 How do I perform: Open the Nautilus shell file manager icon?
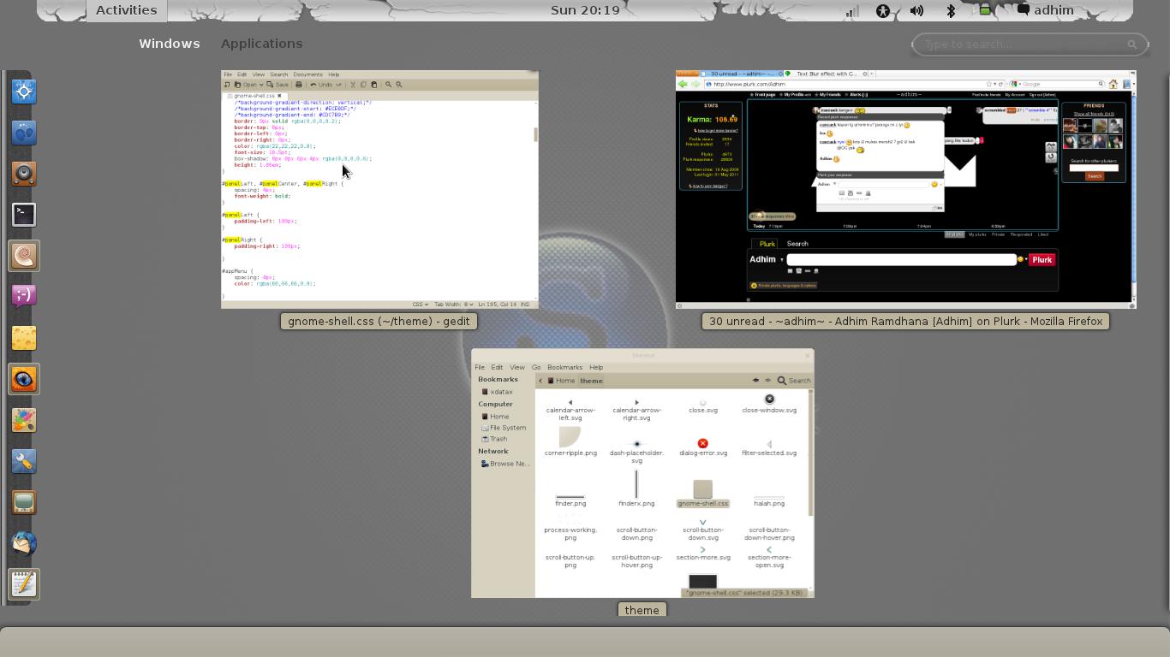point(24,256)
